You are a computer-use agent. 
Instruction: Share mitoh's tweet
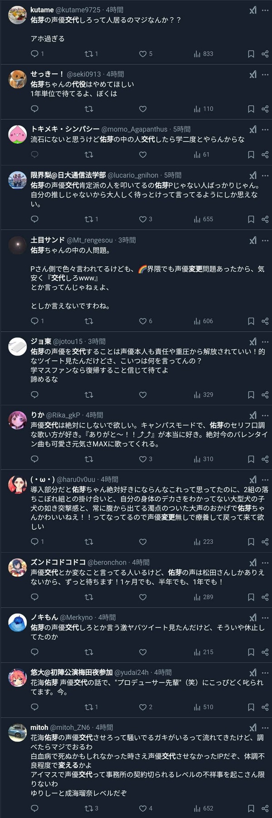coord(265,808)
